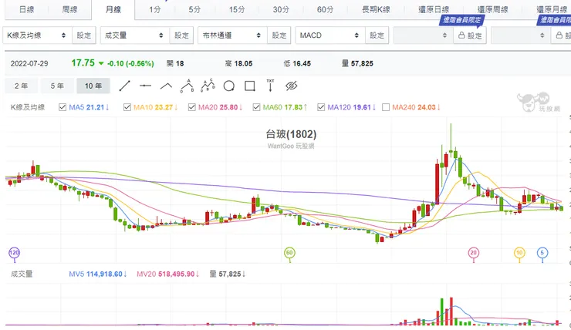Open the 還原周線 tab

pyautogui.click(x=493, y=9)
